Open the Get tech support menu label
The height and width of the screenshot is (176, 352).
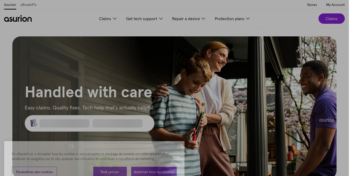pyautogui.click(x=141, y=19)
